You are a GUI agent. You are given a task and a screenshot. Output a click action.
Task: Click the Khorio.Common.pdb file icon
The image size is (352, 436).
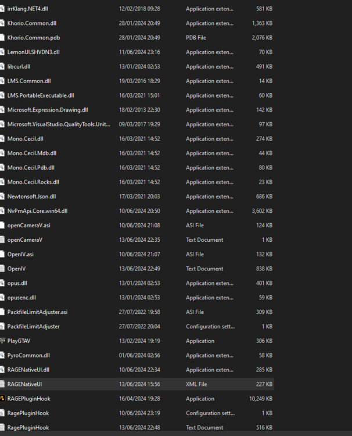2,38
